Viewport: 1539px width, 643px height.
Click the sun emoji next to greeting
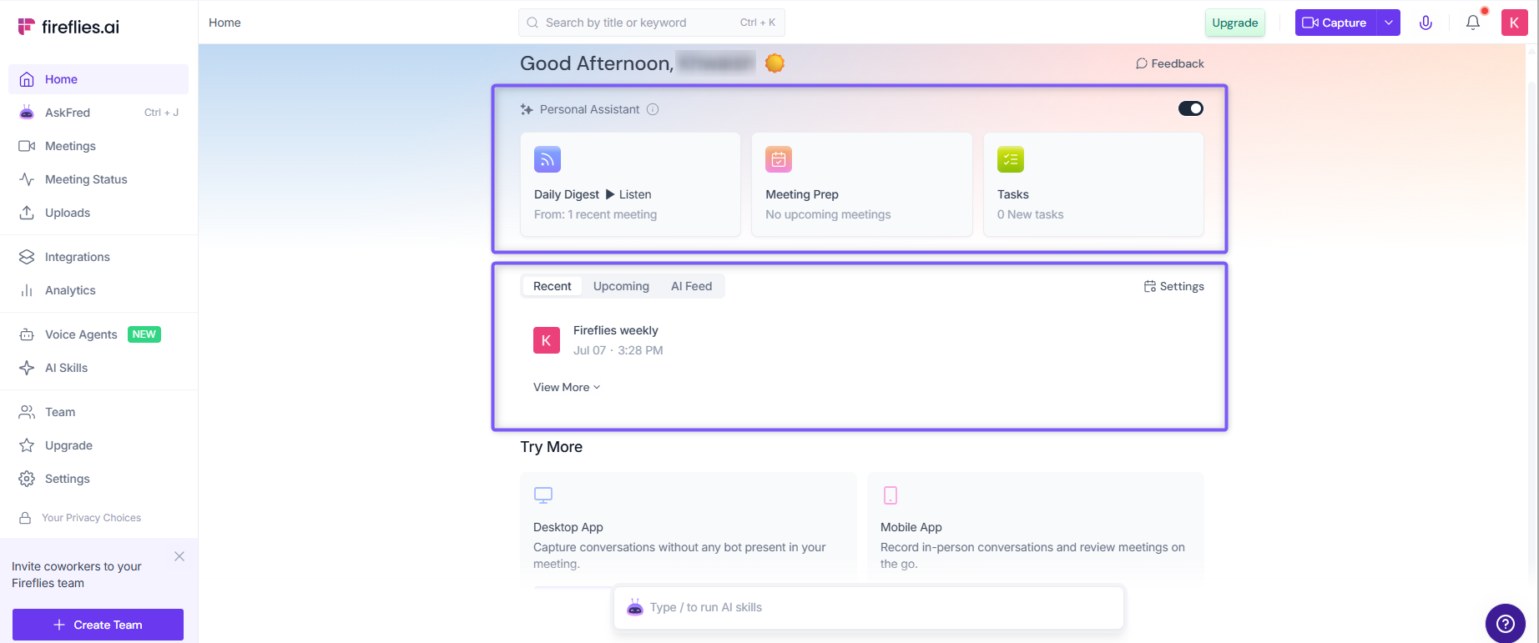pyautogui.click(x=775, y=63)
